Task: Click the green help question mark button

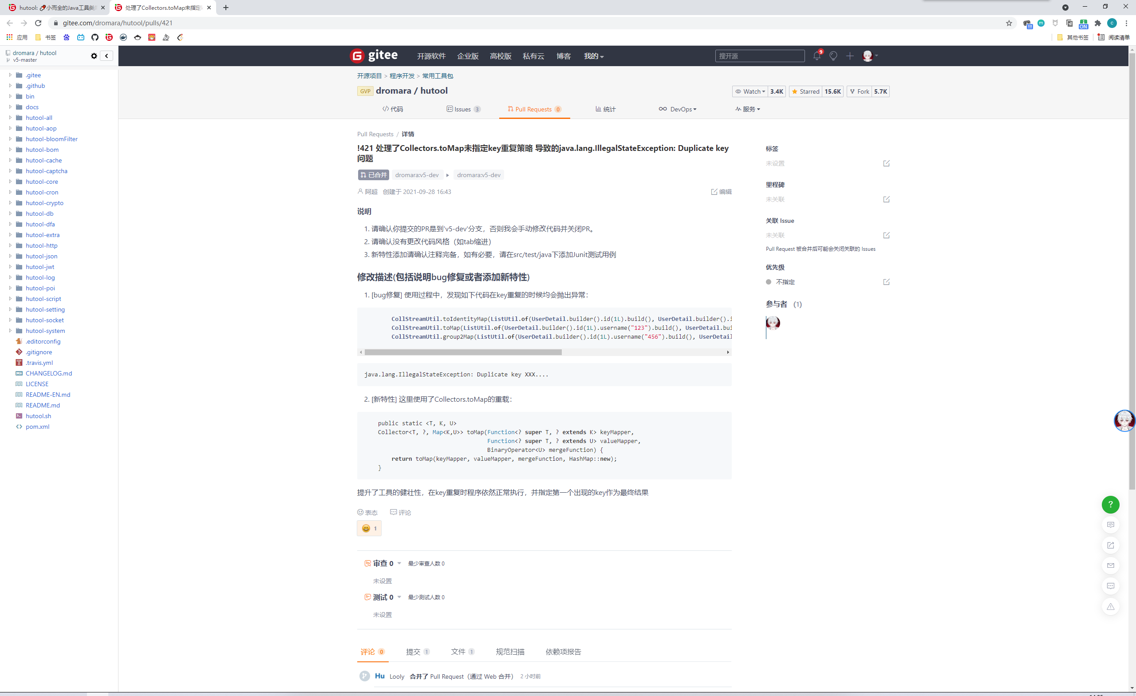Action: (1110, 504)
